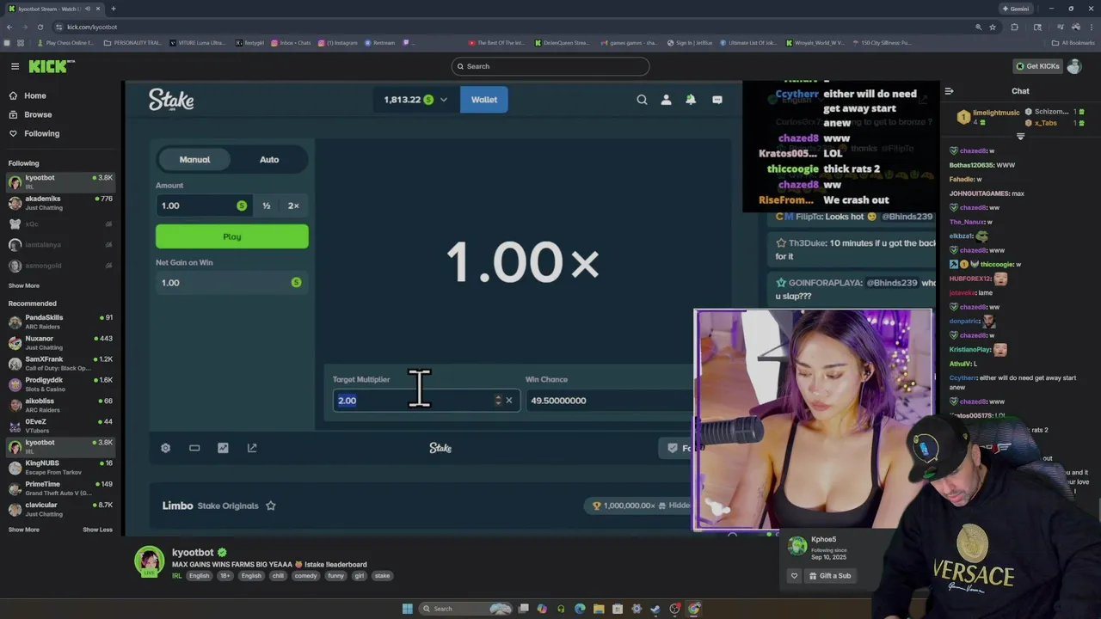Open SamXFrank recommended channel
The width and height of the screenshot is (1101, 619).
60,363
